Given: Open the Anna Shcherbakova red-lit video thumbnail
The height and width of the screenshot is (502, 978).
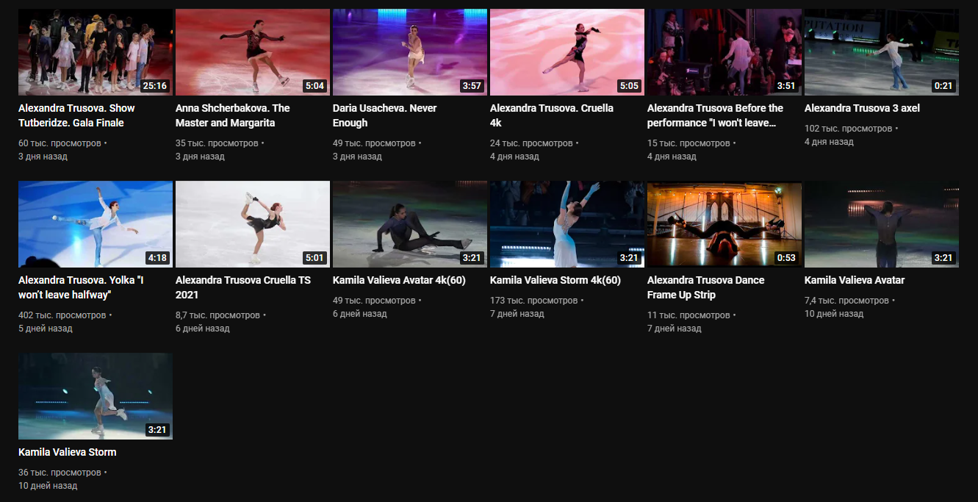Looking at the screenshot, I should click(252, 52).
